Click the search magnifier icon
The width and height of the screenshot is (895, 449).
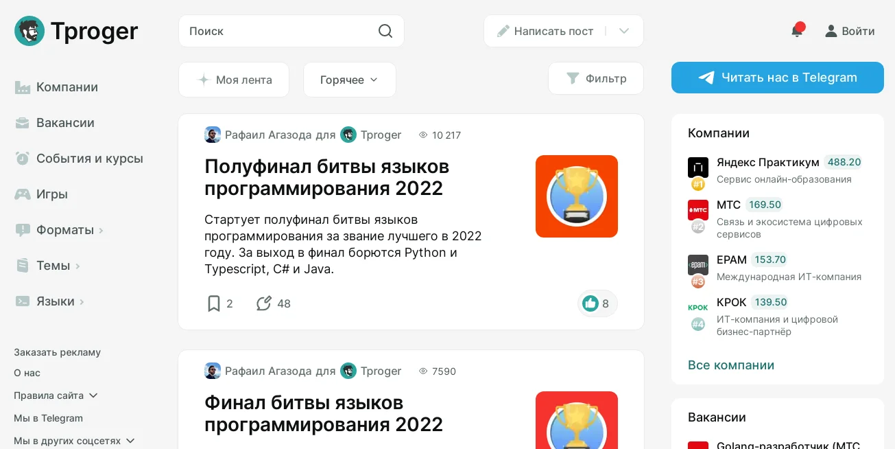tap(385, 31)
